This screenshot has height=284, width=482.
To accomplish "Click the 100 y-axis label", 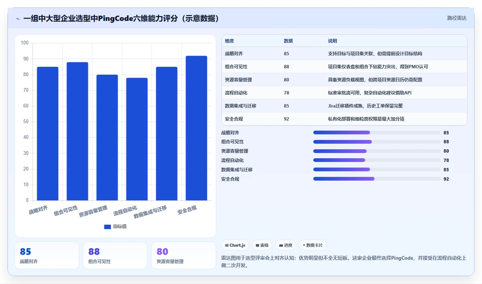I will point(25,43).
